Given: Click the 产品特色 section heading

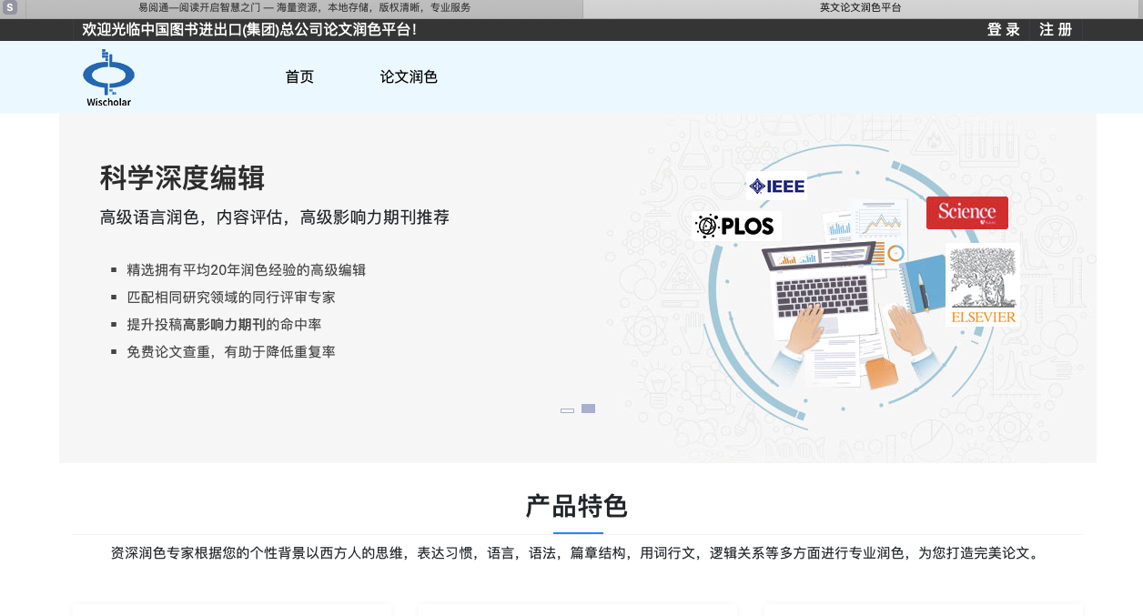Looking at the screenshot, I should (x=577, y=506).
